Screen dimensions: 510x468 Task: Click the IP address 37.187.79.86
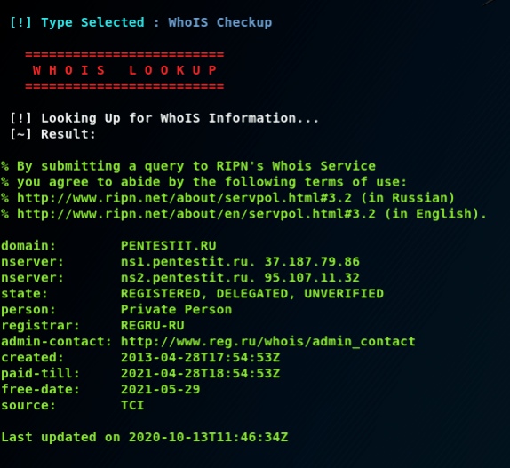point(312,262)
